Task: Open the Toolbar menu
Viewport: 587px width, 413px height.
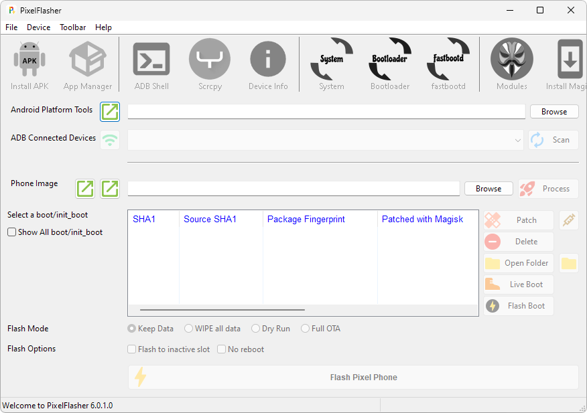Action: [72, 27]
